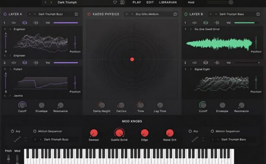Viewport: 266px width, 164px height.
Task: Toggle Layer B power button
Action: [186, 14]
